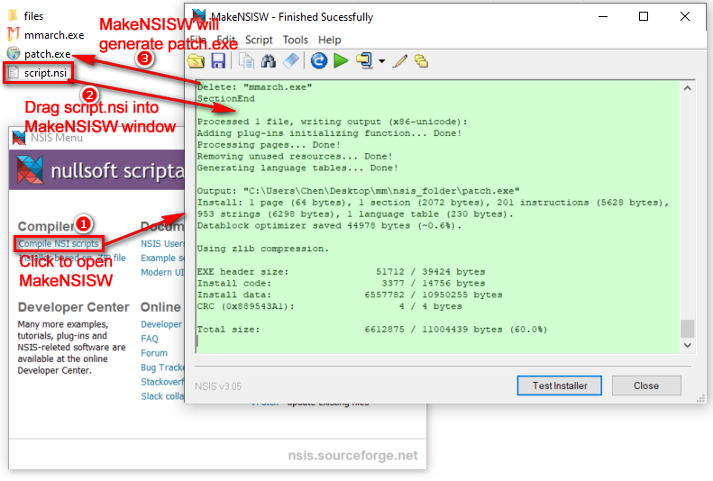Viewport: 713px width, 481px height.
Task: Click the 'NSIS v3.05' version label
Action: (x=218, y=386)
